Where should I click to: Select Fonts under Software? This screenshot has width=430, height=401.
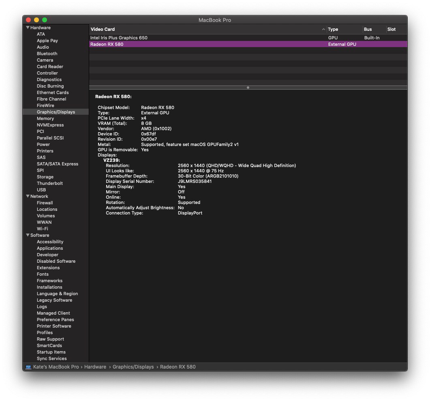(x=43, y=274)
